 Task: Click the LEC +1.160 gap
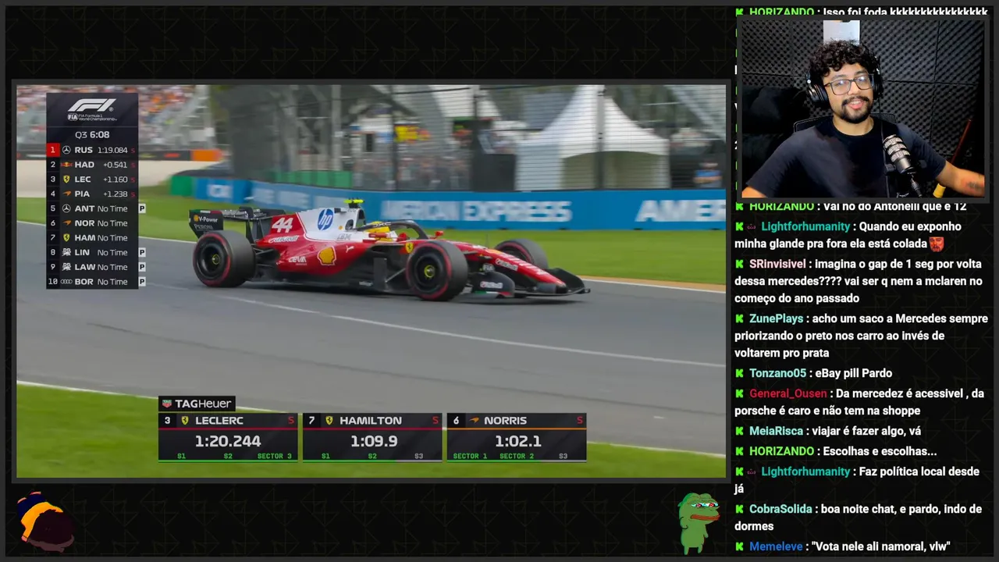click(x=115, y=180)
